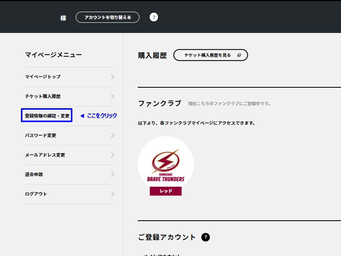Click external link icon in チケット購入履歴を見る button
Image resolution: width=341 pixels, height=256 pixels.
coord(239,55)
